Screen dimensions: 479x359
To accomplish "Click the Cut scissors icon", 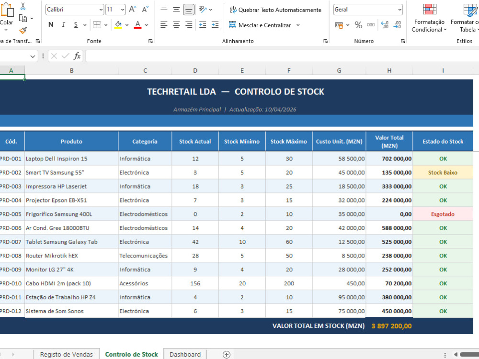I will 23,6.
